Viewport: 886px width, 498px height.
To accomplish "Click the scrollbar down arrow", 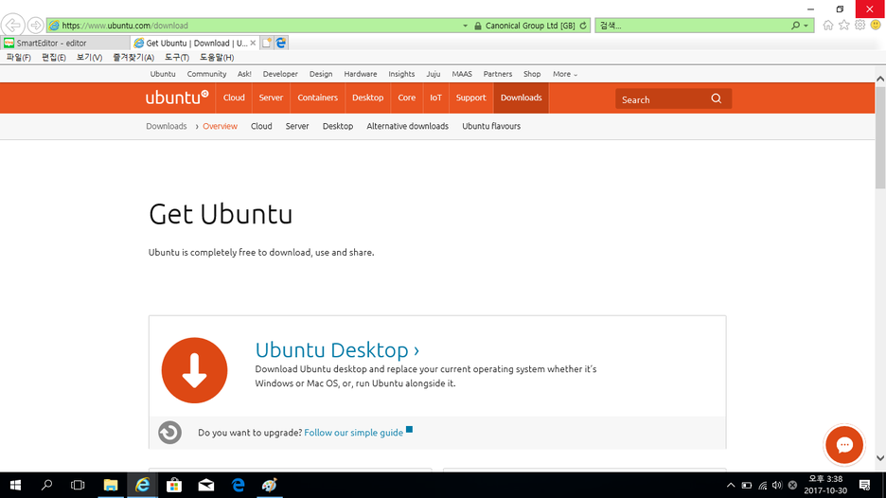I will (x=880, y=458).
